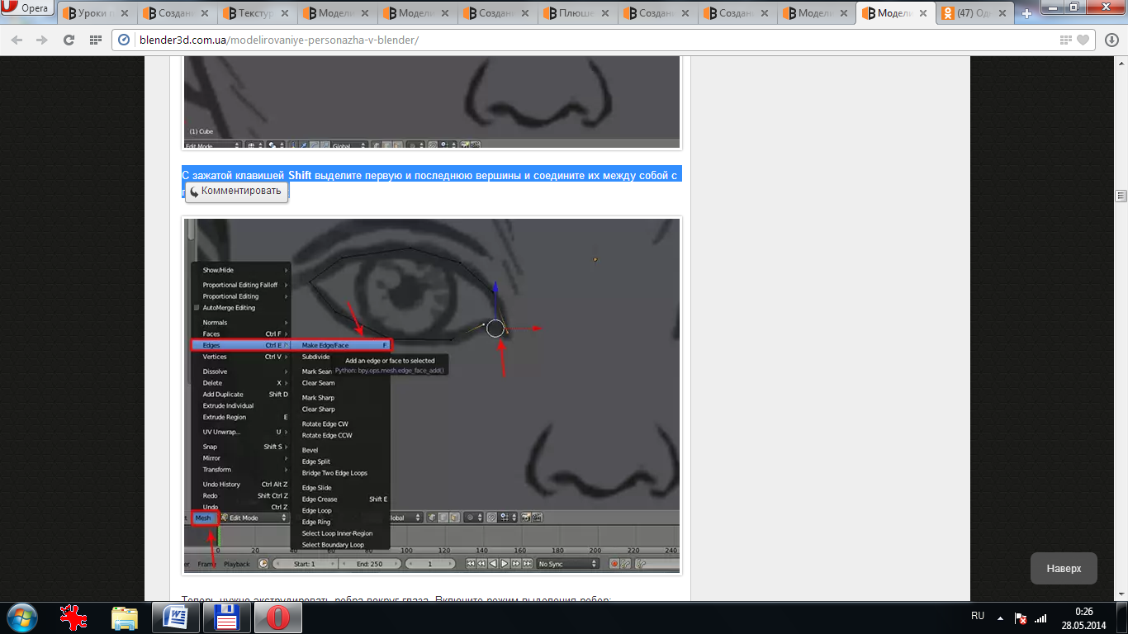Open the downloads arrow icon
Screen dimensions: 1128x634
(x=1111, y=40)
